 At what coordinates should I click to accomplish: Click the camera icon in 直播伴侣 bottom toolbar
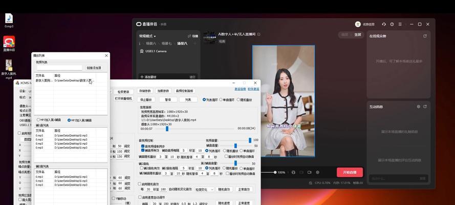(x=309, y=172)
